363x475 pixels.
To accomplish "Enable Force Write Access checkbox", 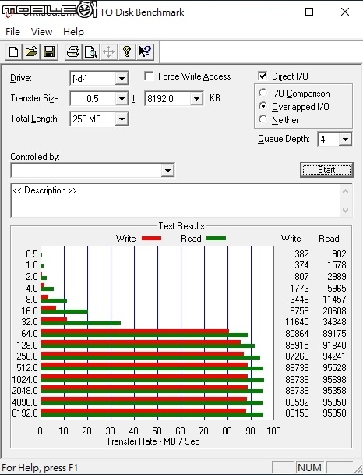I will coord(149,76).
